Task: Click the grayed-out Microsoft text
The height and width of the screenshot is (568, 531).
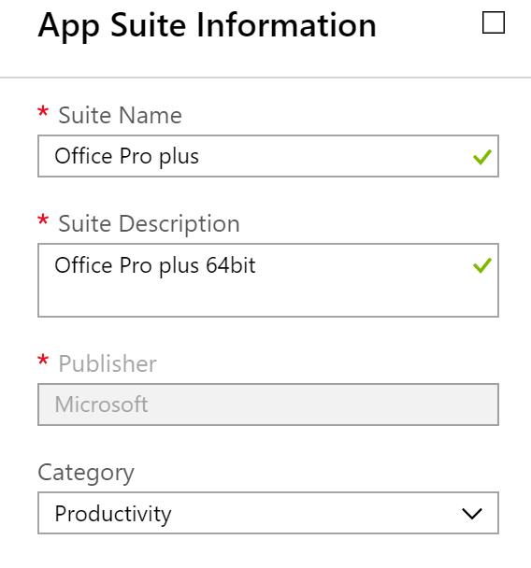Action: (x=101, y=405)
